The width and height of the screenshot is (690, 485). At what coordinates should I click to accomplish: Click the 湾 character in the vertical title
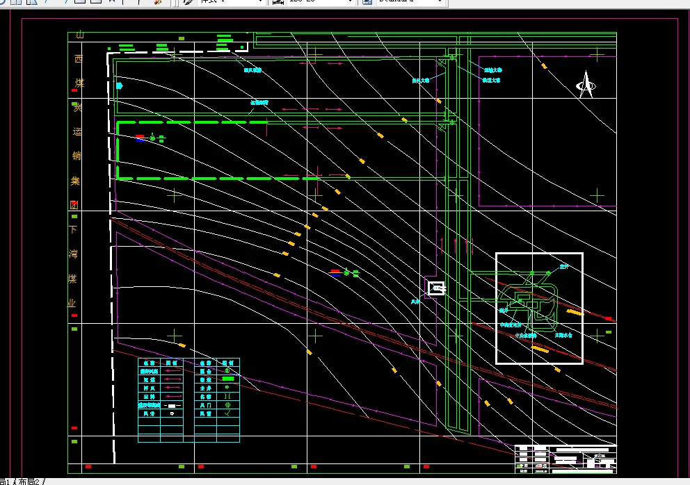coord(73,254)
